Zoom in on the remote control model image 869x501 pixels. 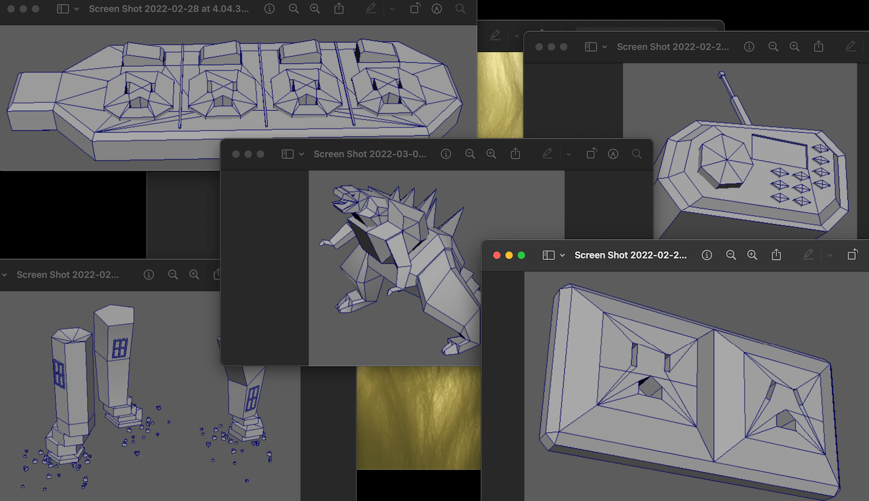(x=794, y=47)
